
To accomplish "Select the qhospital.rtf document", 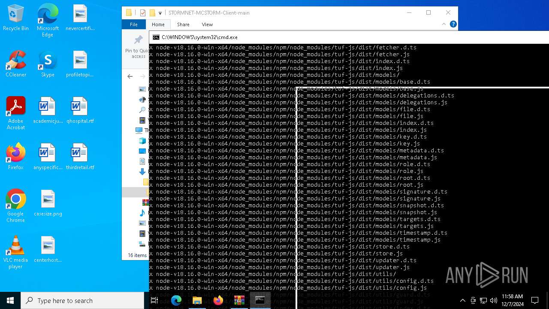I will [80, 110].
